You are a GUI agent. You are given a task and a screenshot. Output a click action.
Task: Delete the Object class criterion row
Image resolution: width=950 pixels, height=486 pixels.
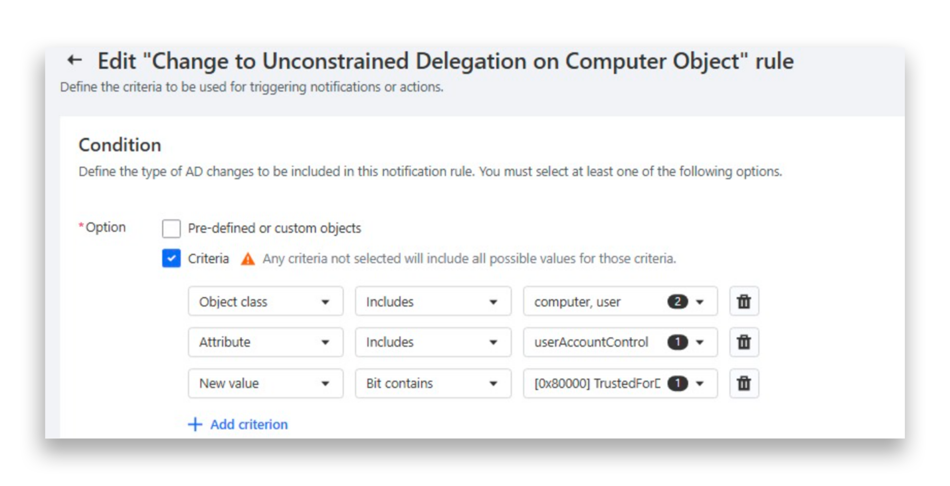743,301
